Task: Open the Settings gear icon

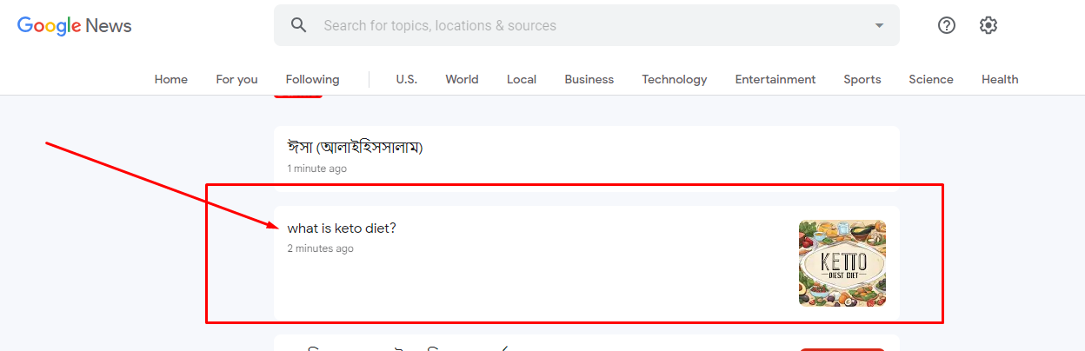Action: coord(988,25)
